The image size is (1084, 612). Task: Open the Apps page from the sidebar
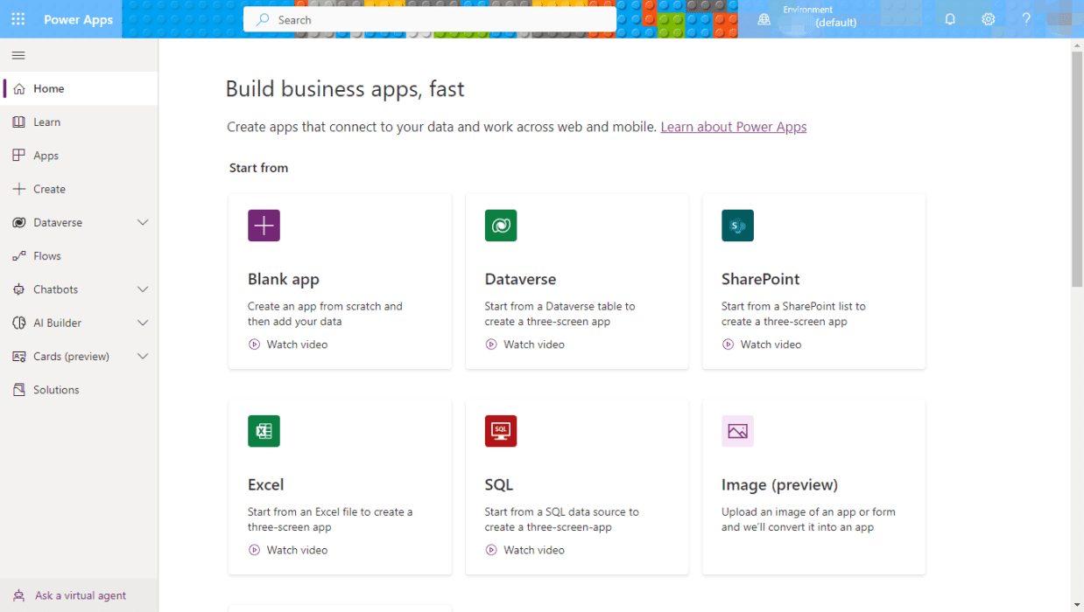(46, 155)
